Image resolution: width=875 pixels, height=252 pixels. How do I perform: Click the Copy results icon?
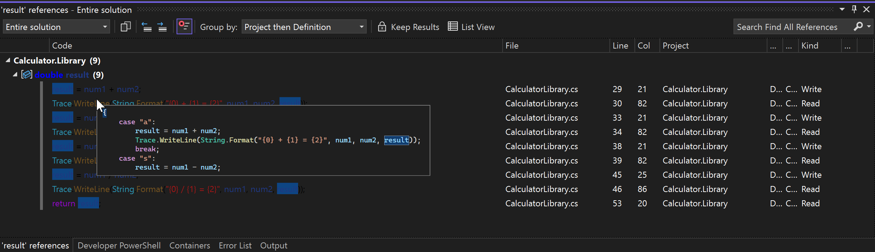[125, 27]
